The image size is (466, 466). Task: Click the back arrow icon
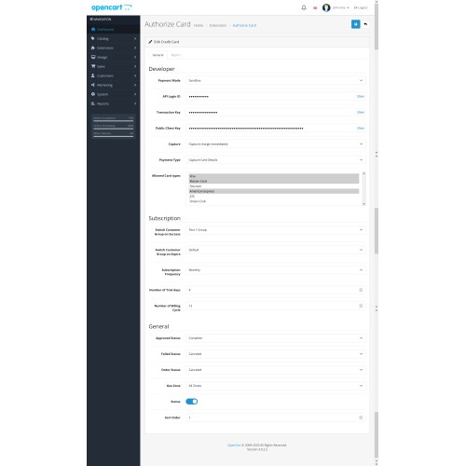click(365, 24)
